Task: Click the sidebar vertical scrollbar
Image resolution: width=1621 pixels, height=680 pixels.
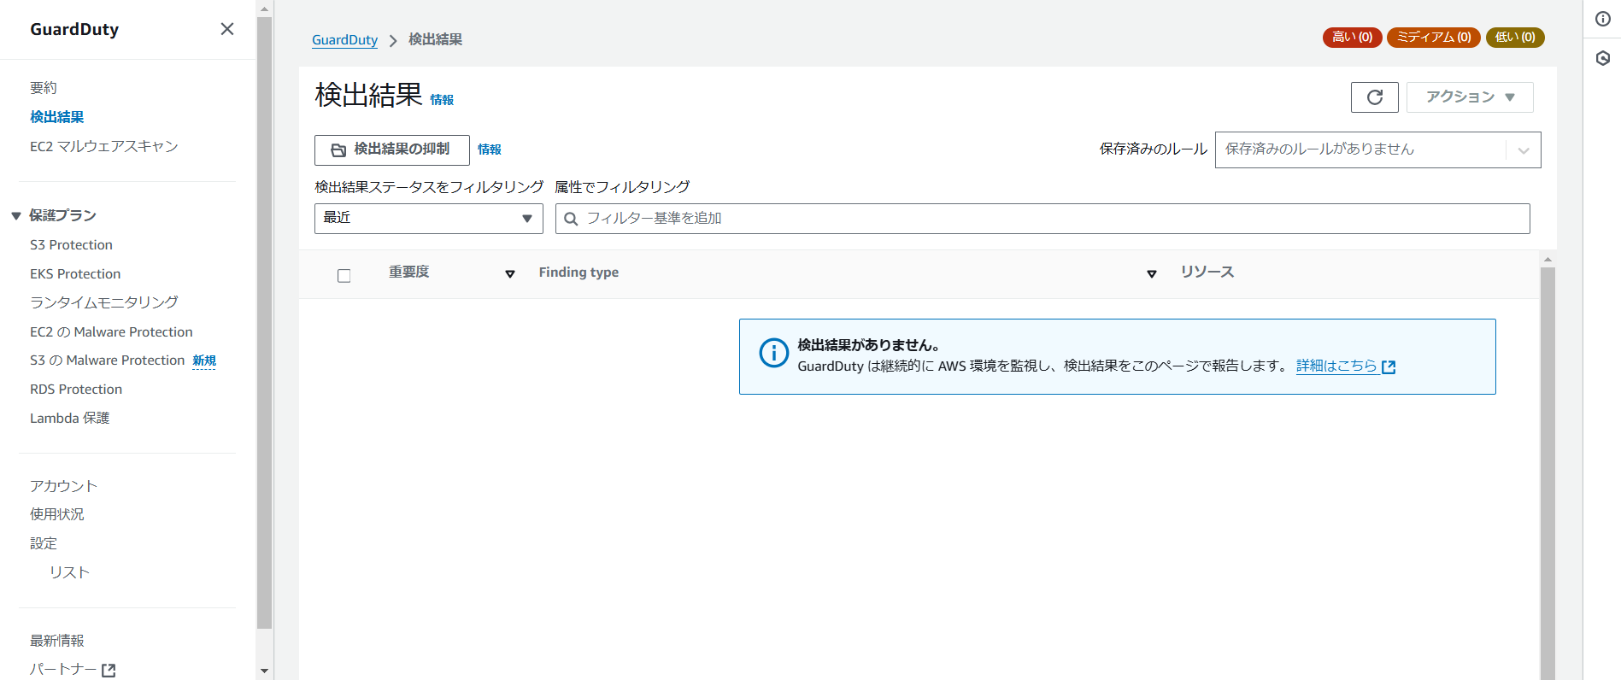Action: click(x=264, y=323)
